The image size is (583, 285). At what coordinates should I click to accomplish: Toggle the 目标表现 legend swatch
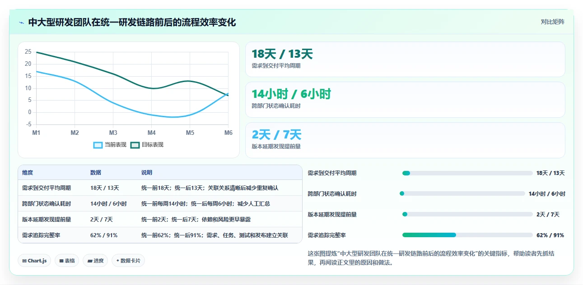tap(135, 145)
